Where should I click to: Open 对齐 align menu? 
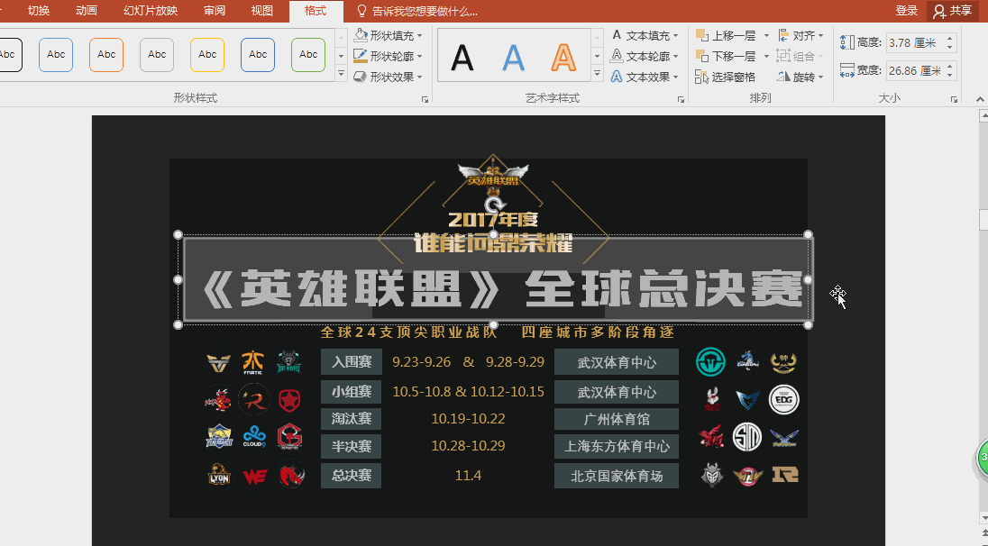tap(800, 35)
